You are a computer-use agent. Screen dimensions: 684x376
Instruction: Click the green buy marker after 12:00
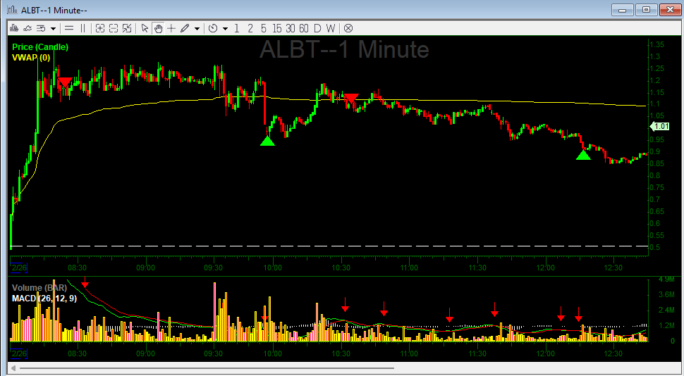(x=583, y=155)
